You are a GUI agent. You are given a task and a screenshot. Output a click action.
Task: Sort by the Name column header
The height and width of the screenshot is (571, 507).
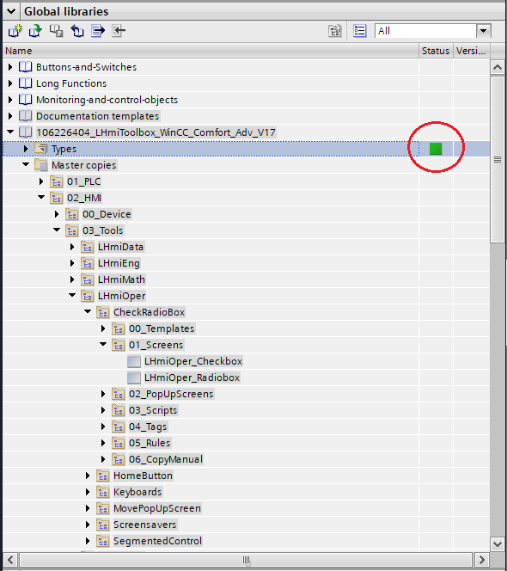tap(211, 51)
